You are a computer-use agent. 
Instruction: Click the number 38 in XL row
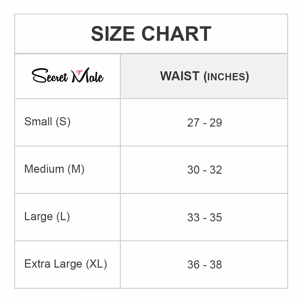[216, 265]
